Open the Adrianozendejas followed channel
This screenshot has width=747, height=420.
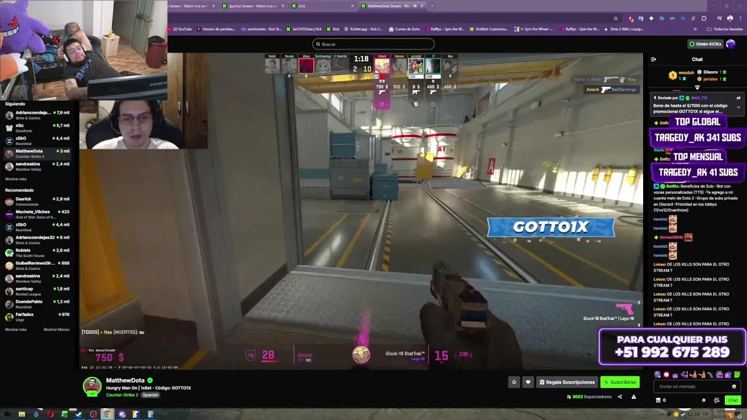coord(37,115)
